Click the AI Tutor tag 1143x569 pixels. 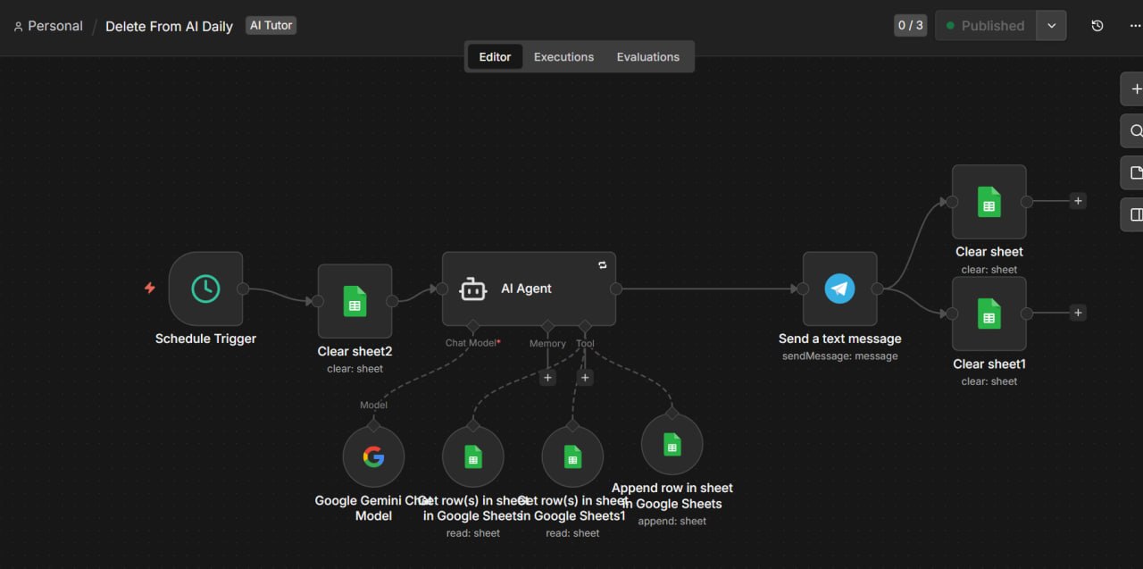pyautogui.click(x=271, y=25)
